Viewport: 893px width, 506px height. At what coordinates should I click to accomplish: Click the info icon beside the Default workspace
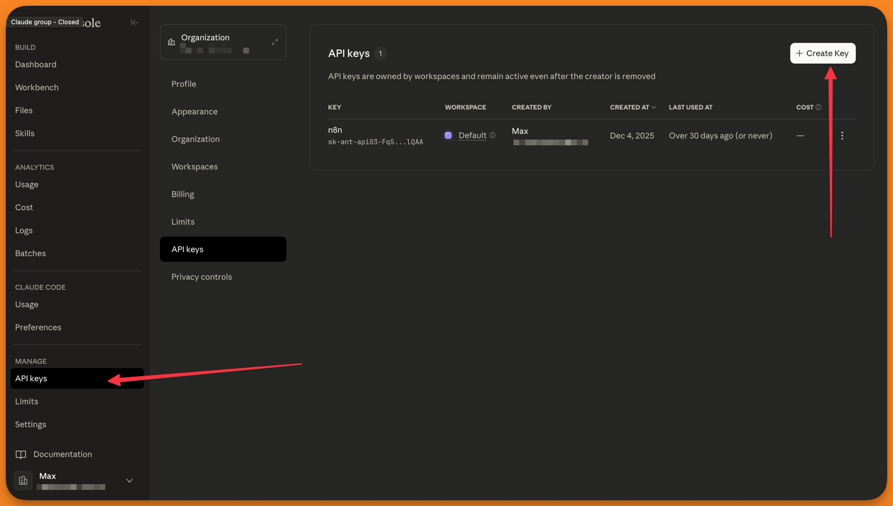pos(493,136)
